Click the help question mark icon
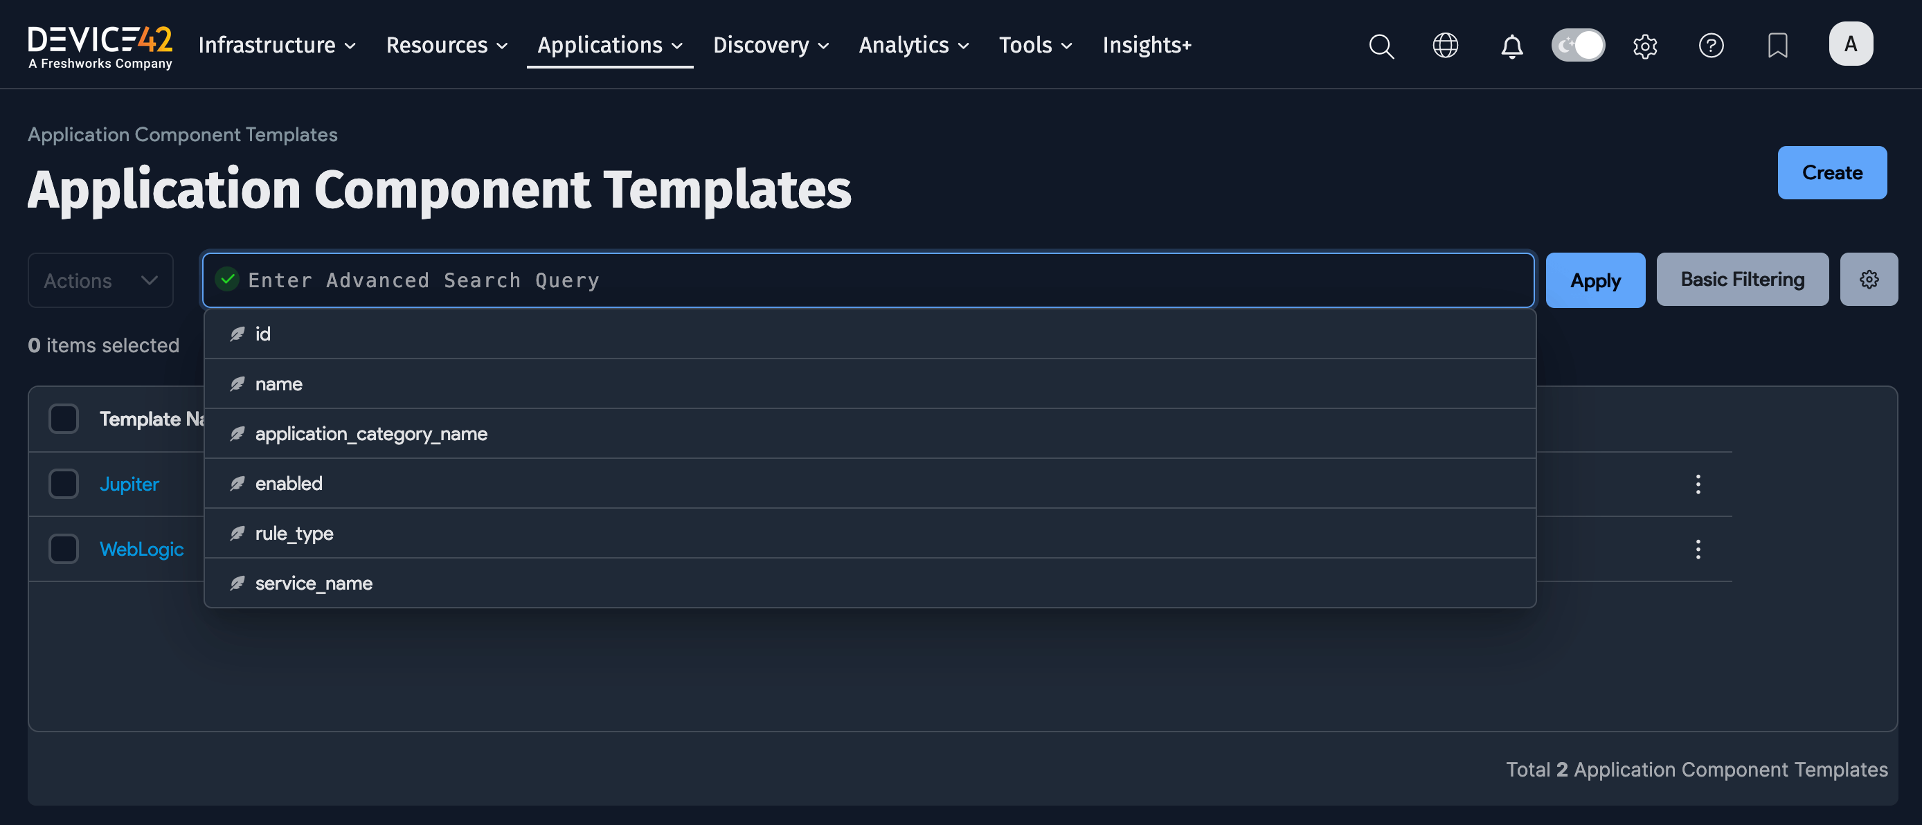Viewport: 1922px width, 825px height. [x=1711, y=46]
